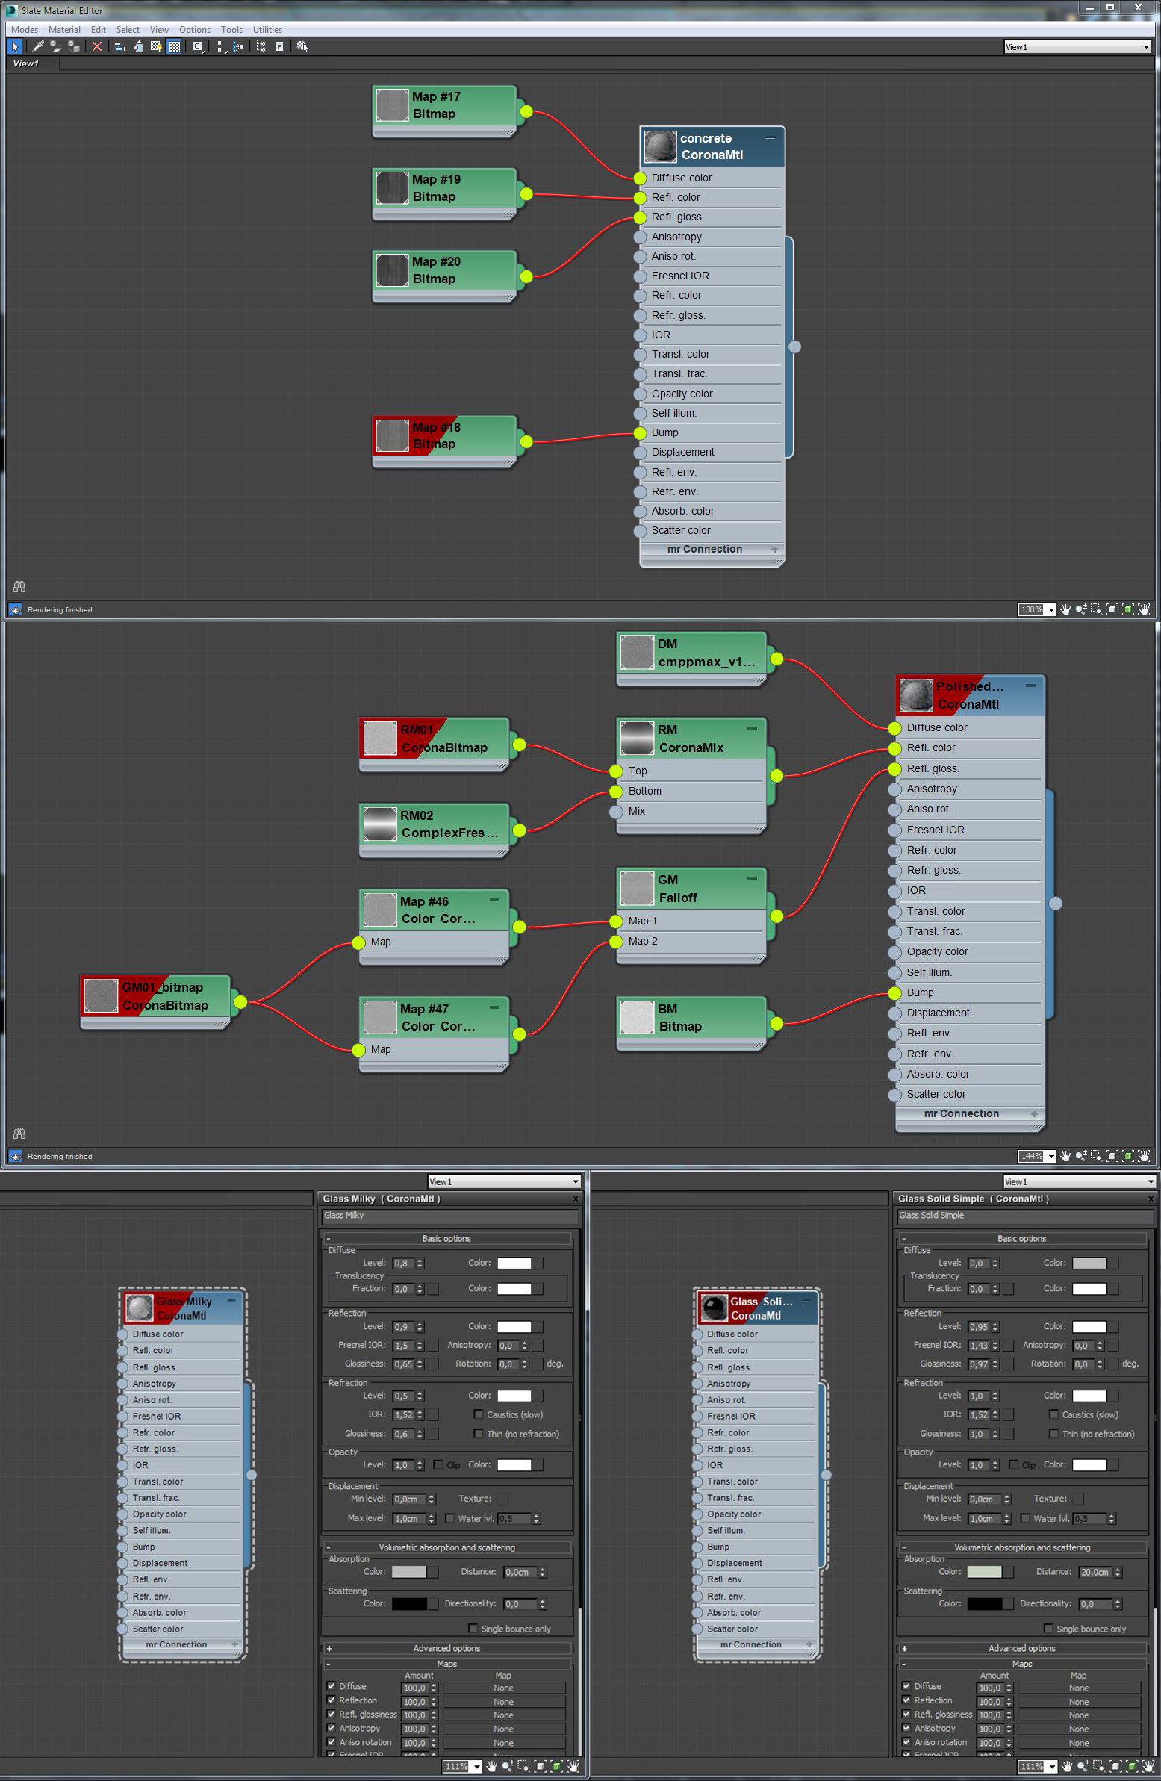Open the Modes menu
The width and height of the screenshot is (1161, 1781).
pos(25,30)
